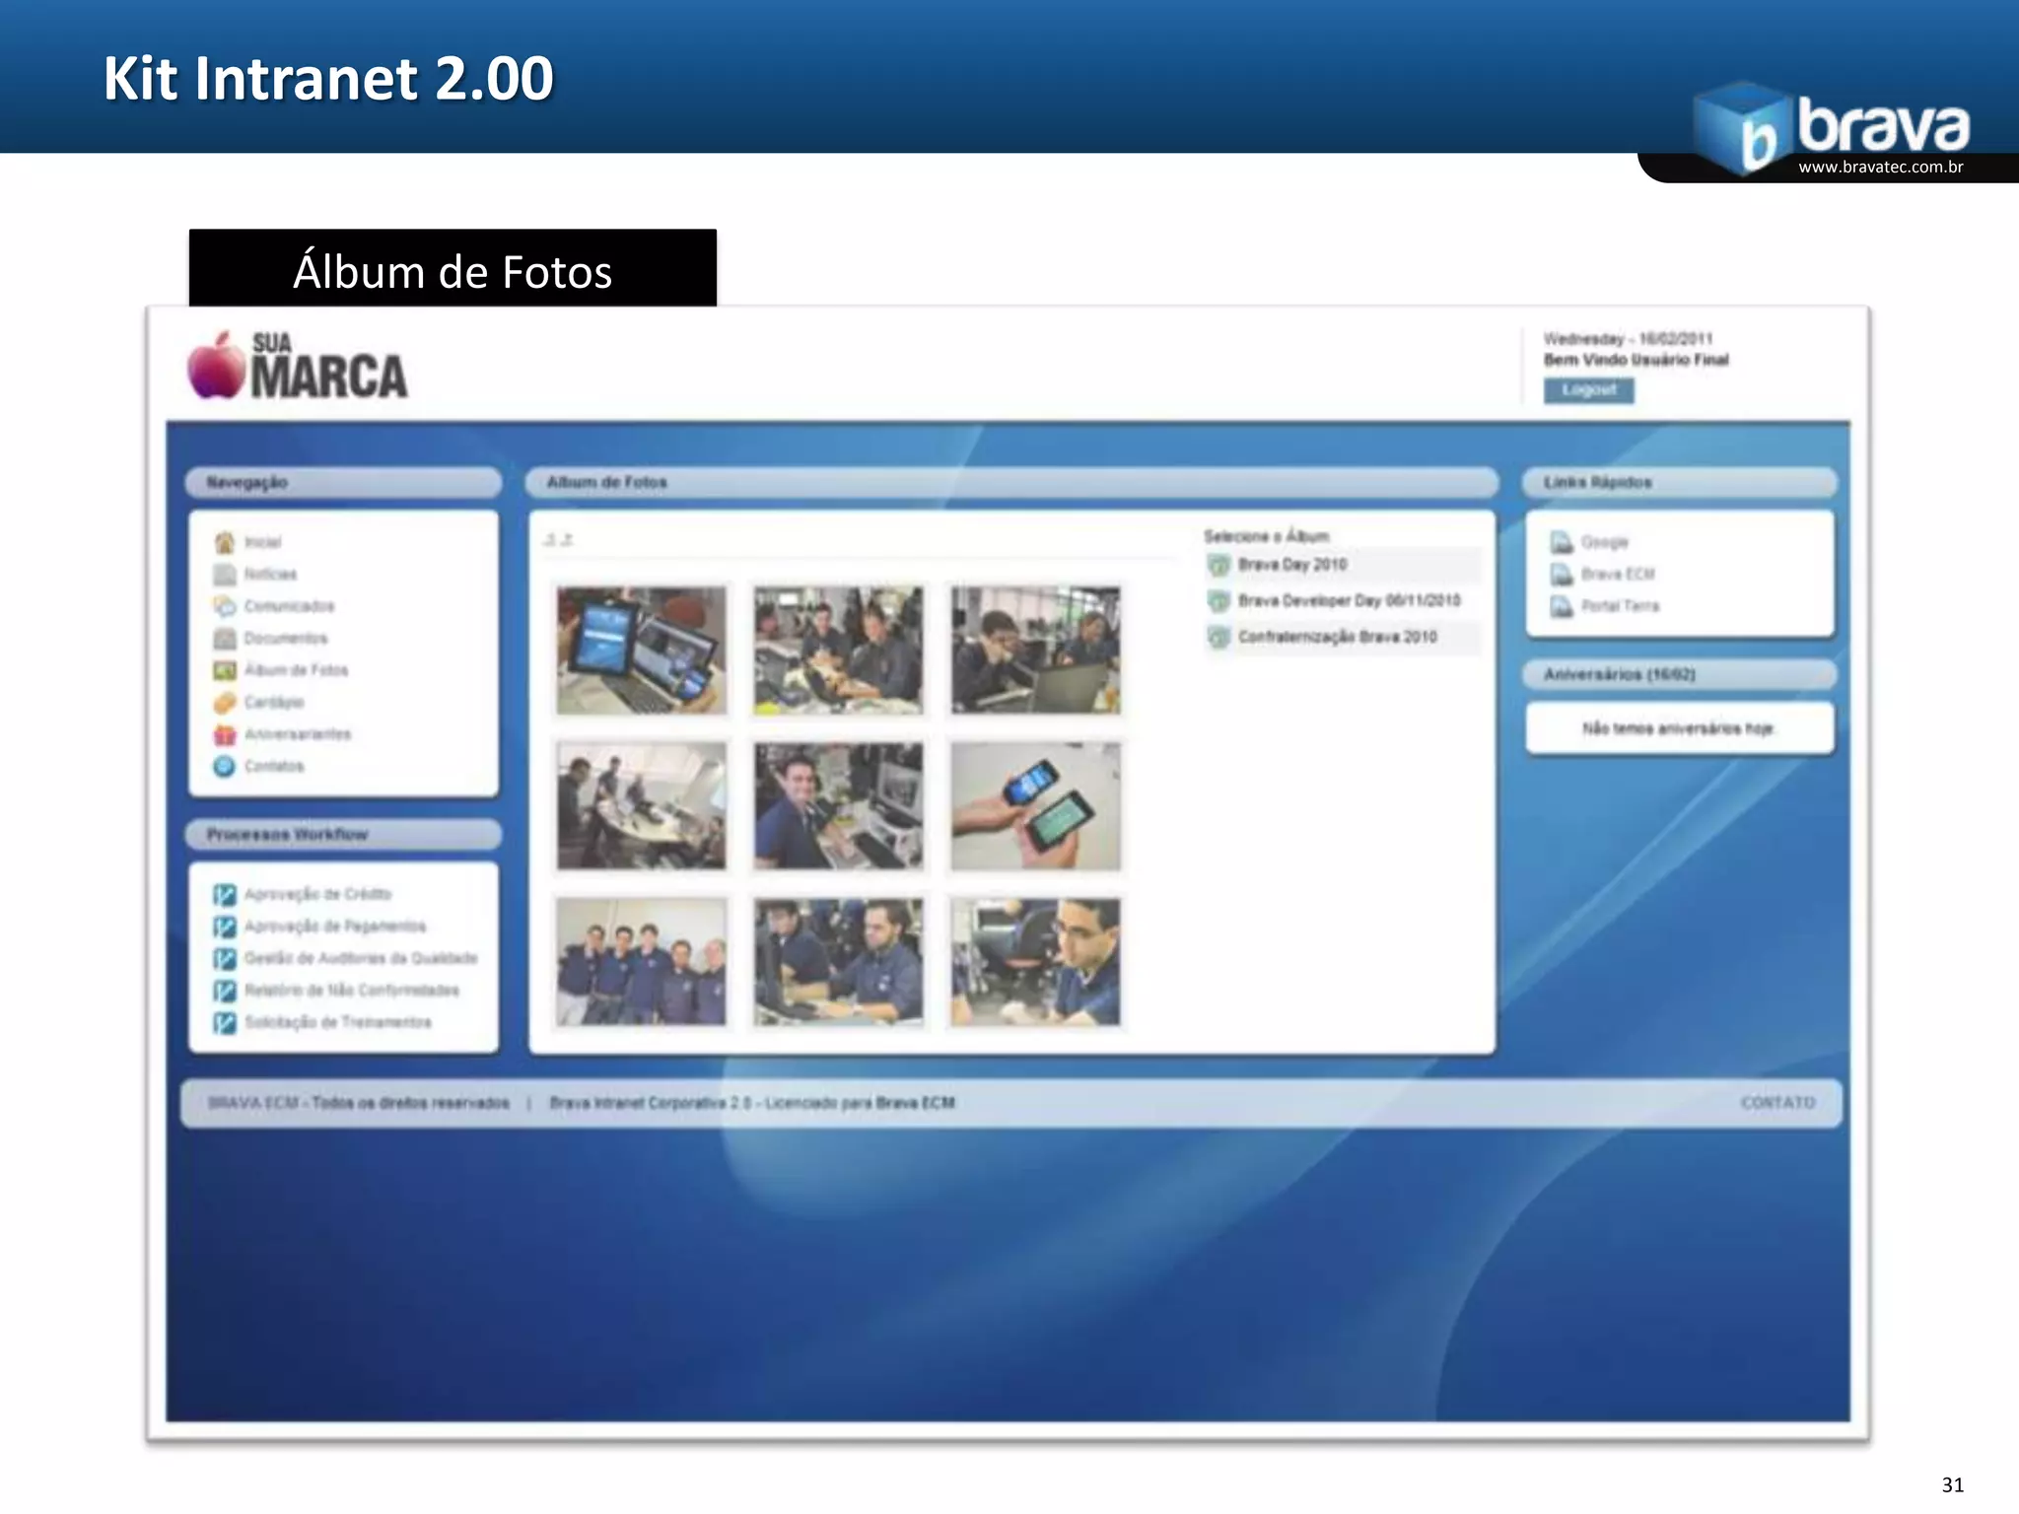The height and width of the screenshot is (1514, 2019).
Task: Select the Álbum de Fotos picture icon
Action: coord(225,670)
